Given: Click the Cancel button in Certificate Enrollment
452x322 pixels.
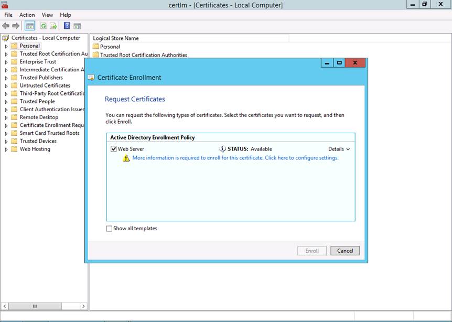Looking at the screenshot, I should 345,251.
